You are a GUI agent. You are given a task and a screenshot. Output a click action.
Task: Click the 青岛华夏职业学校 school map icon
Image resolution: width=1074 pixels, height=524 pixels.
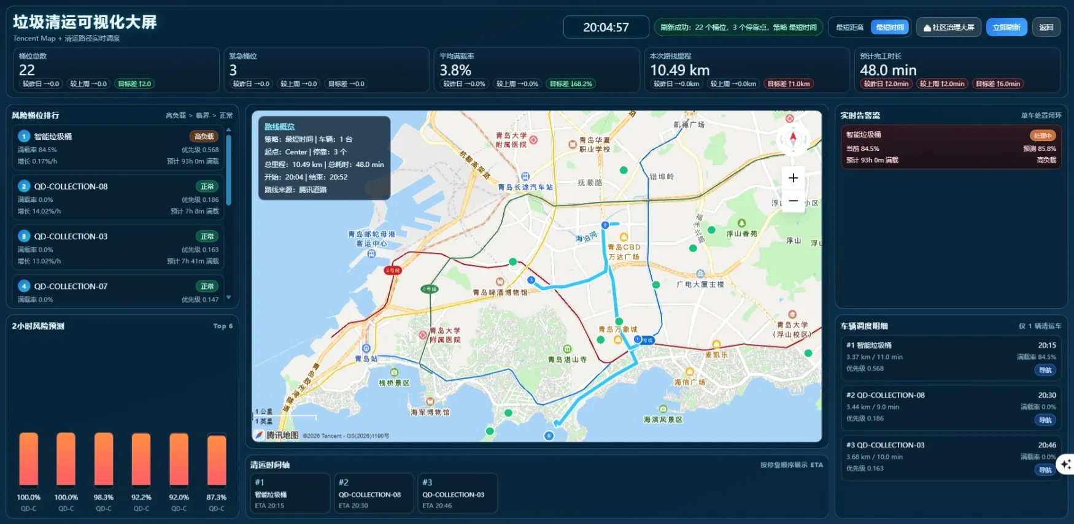click(573, 145)
